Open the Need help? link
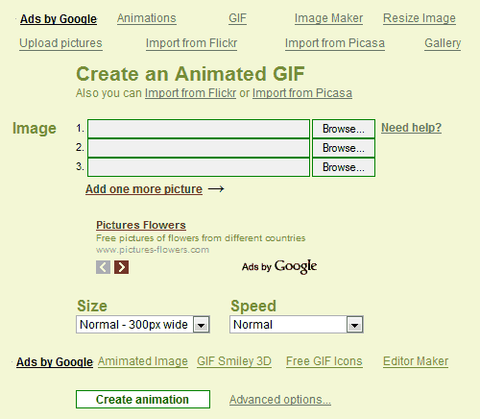 tap(412, 128)
